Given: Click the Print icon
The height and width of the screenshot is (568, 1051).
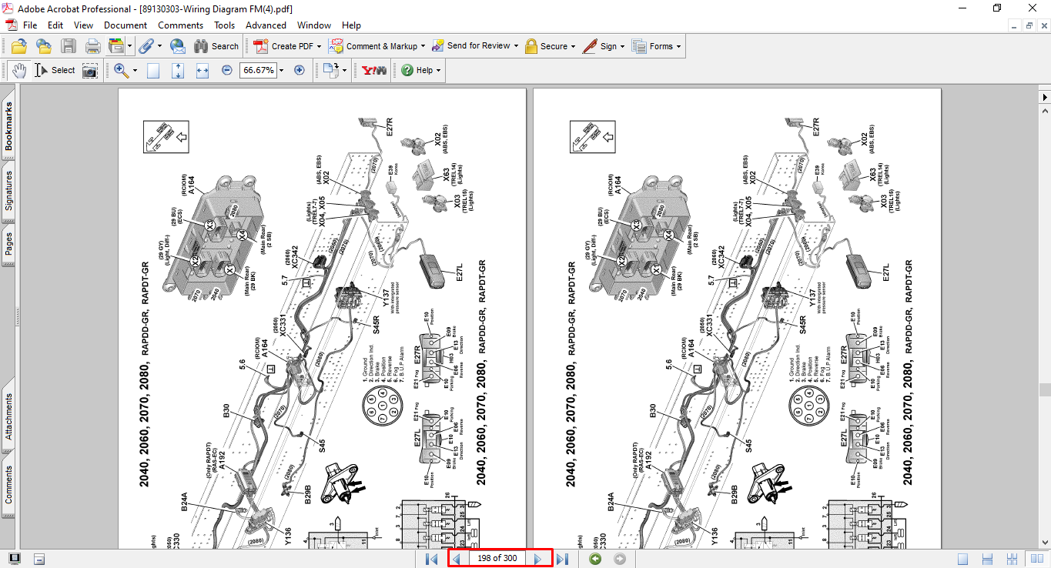Looking at the screenshot, I should click(93, 46).
